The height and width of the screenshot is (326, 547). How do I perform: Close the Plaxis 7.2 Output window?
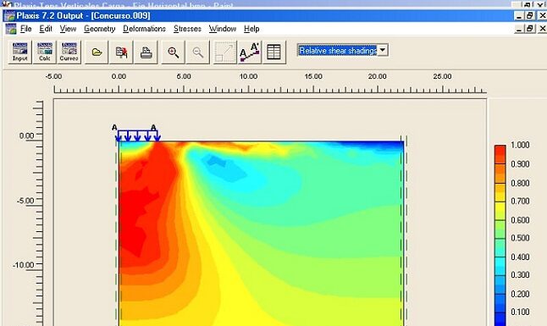tap(542, 16)
